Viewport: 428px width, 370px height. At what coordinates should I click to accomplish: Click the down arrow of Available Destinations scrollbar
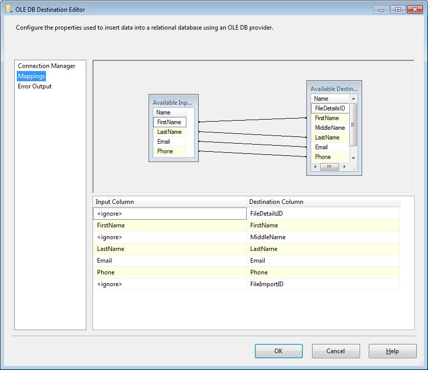[x=353, y=158]
